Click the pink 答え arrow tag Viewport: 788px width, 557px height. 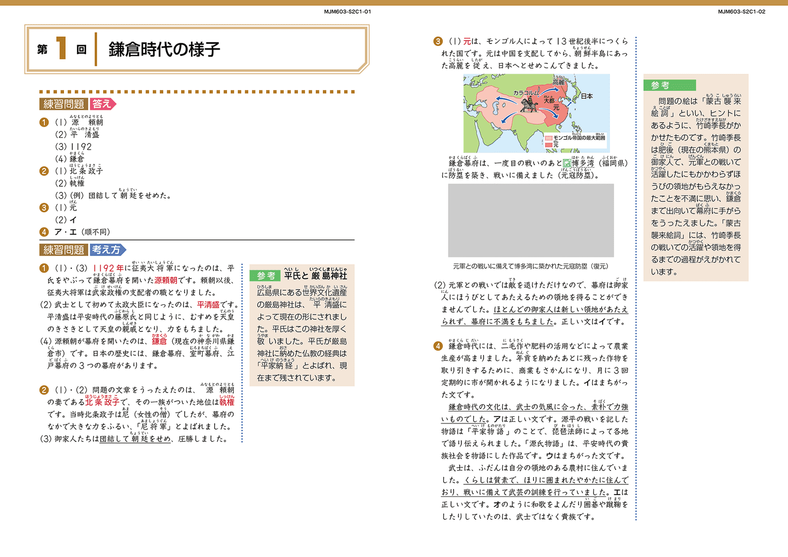point(103,104)
